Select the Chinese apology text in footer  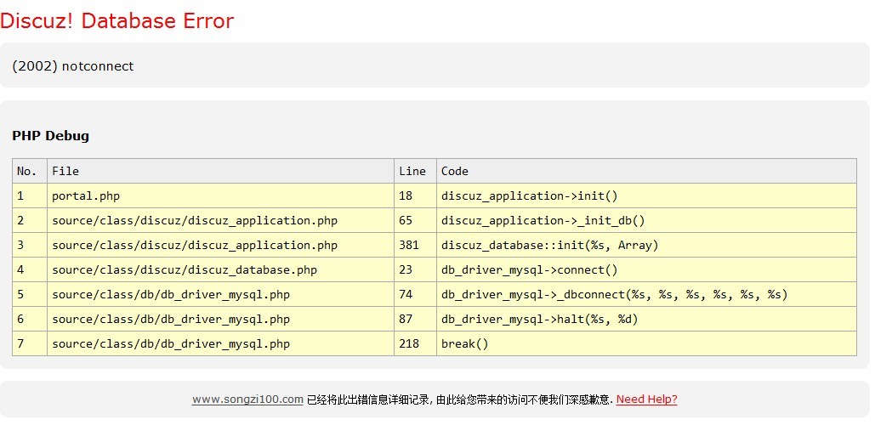click(x=460, y=399)
